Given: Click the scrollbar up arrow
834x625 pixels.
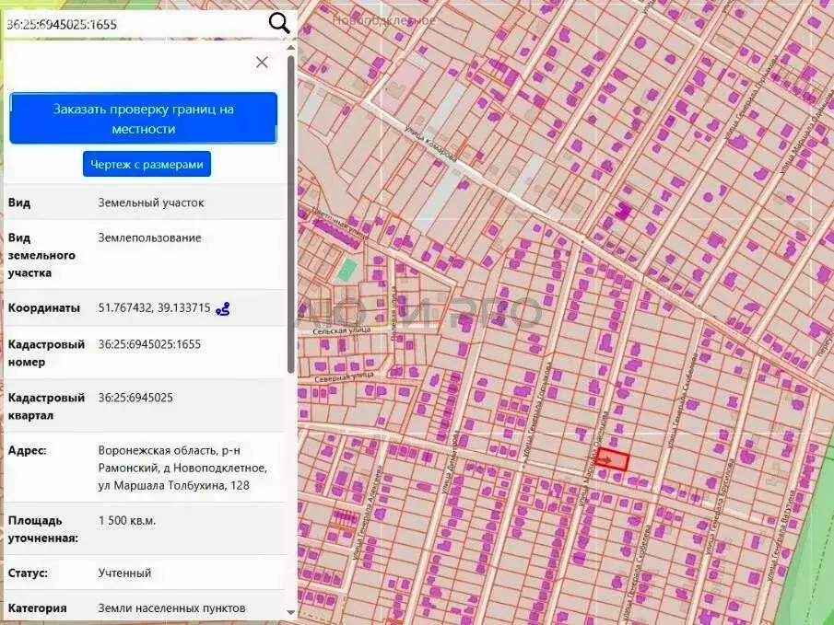Looking at the screenshot, I should [291, 48].
